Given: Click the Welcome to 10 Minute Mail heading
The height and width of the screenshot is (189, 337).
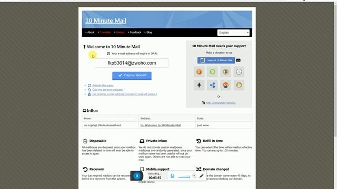Looking at the screenshot, I should tap(113, 47).
